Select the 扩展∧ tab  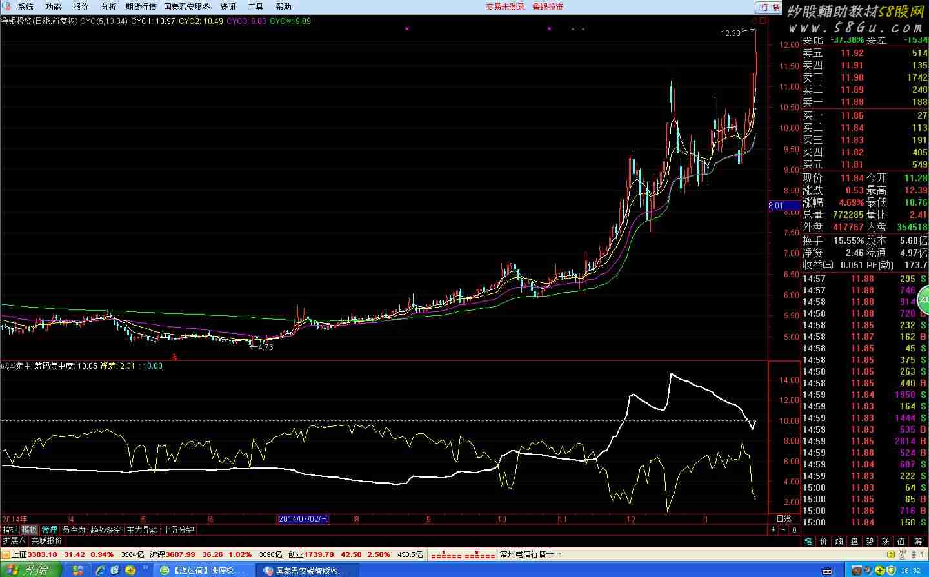pos(14,541)
